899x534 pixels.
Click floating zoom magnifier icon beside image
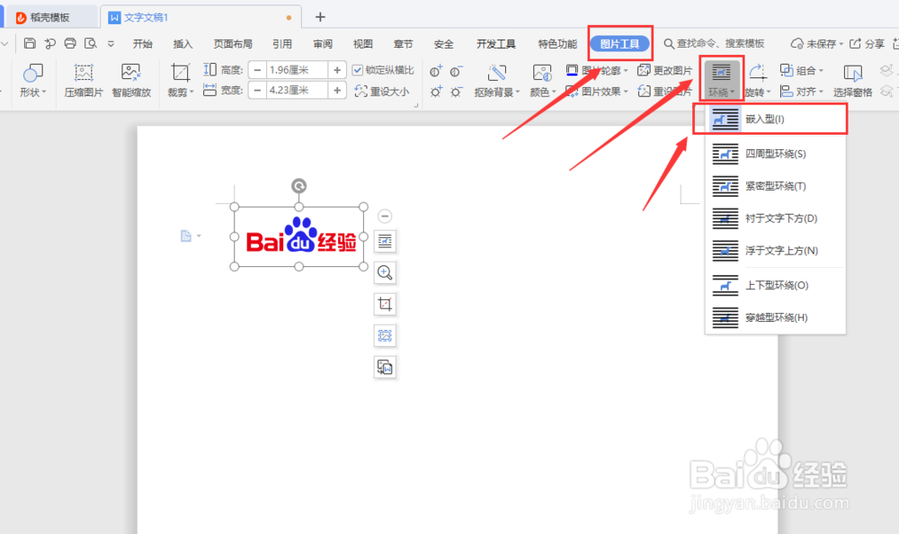coord(385,273)
